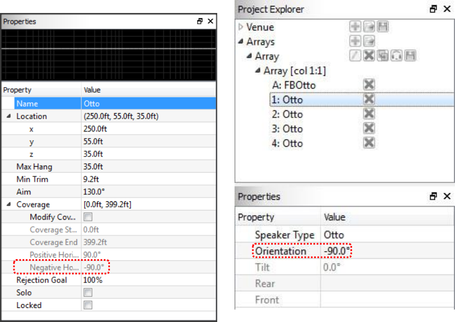This screenshot has width=455, height=322.
Task: Enable the Modify Coverage checkbox
Action: [x=88, y=217]
